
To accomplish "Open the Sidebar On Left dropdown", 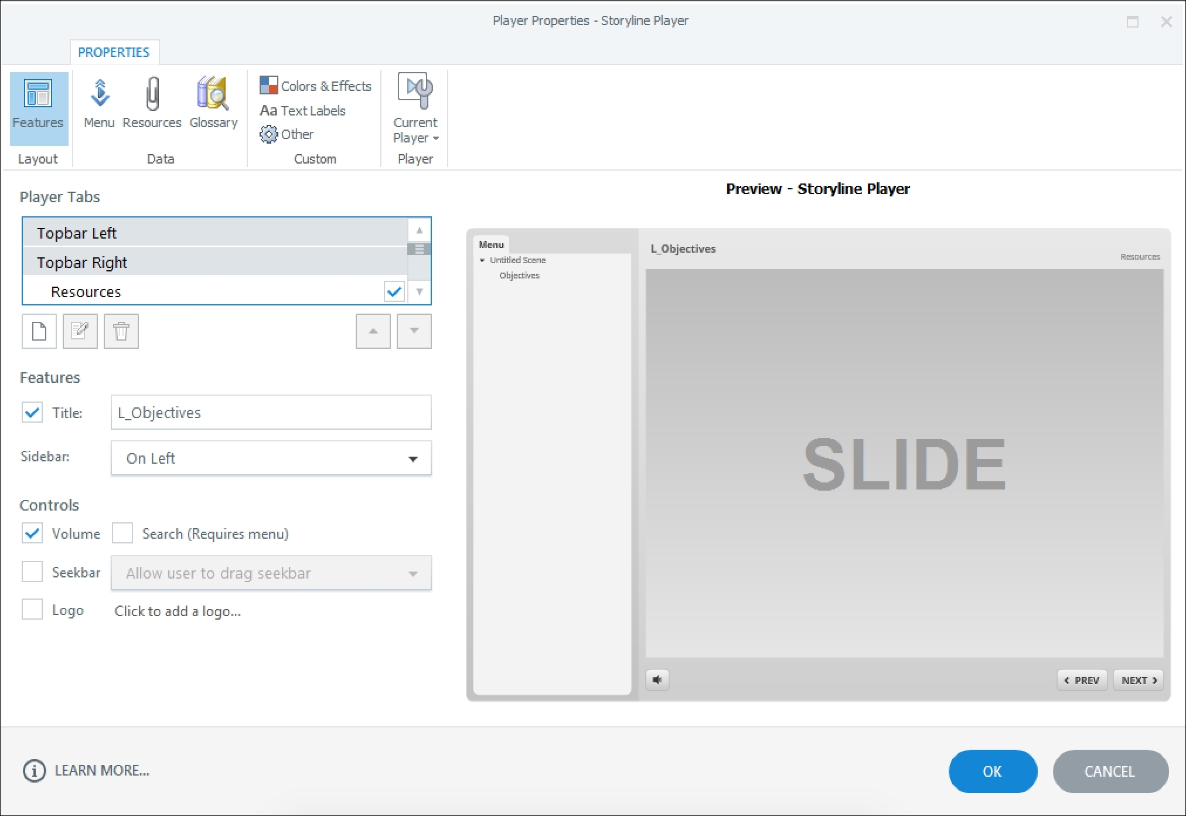I will 271,458.
